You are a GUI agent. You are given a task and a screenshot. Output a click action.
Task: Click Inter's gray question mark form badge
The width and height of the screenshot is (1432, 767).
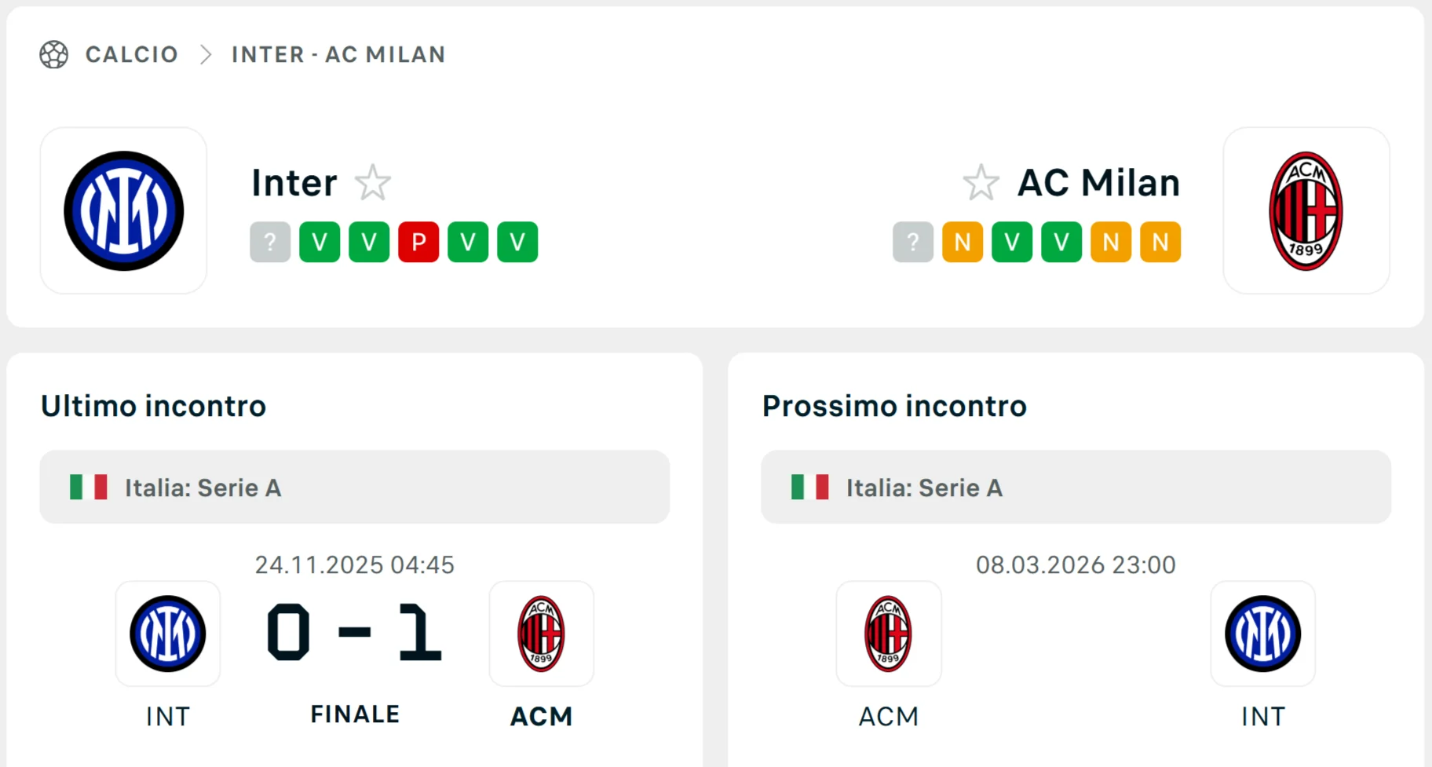(x=270, y=242)
